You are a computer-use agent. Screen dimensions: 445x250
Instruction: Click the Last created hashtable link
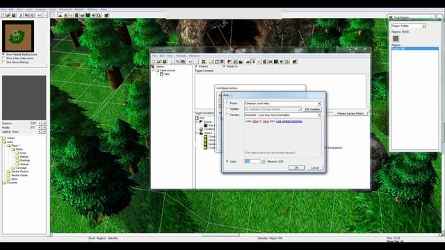tap(289, 122)
